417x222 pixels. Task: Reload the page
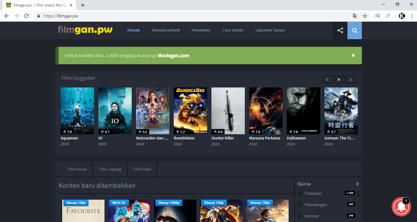(x=27, y=15)
